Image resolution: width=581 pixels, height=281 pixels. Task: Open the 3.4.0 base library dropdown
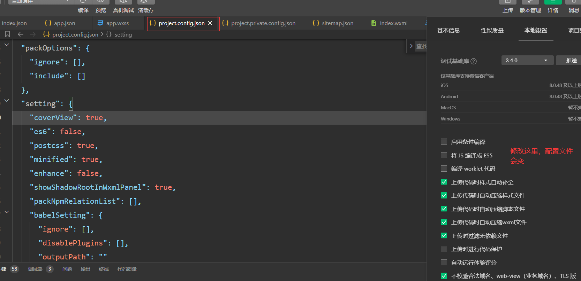527,60
